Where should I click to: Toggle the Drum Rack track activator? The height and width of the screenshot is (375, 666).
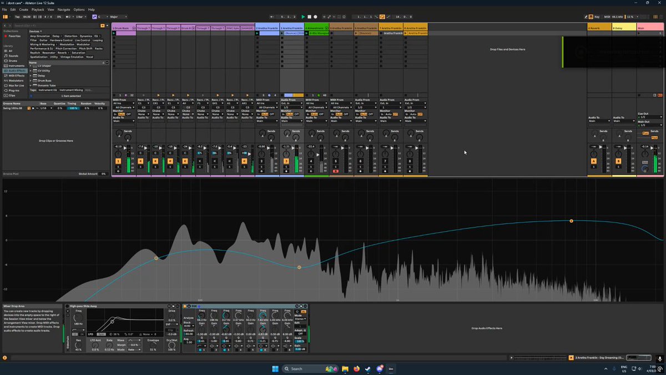pyautogui.click(x=118, y=161)
